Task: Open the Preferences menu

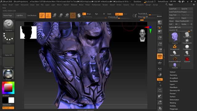Action: pos(96,5)
